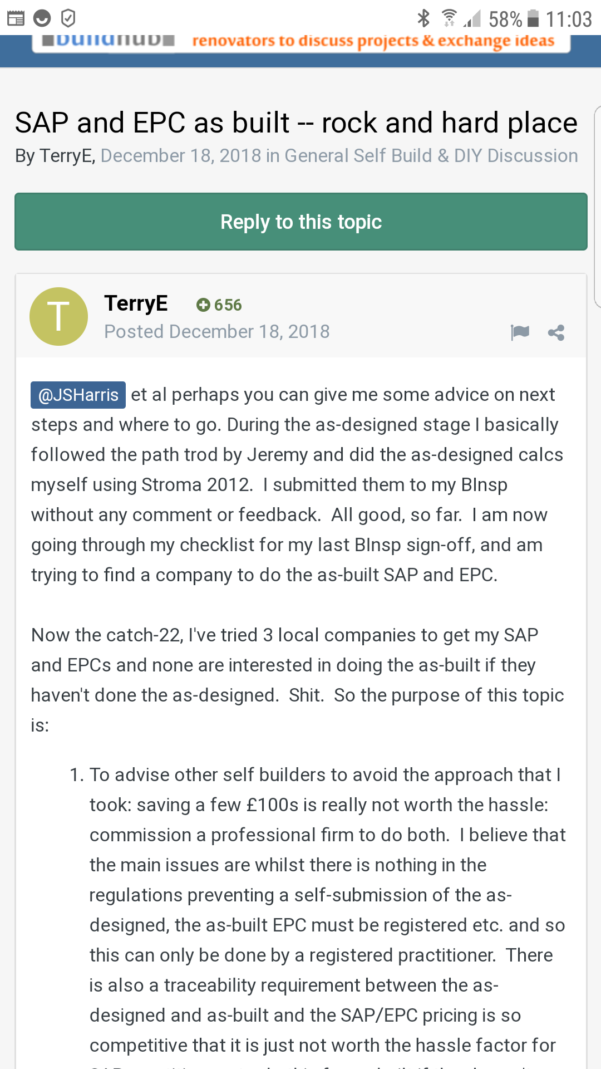Open the calendar notification icon
This screenshot has height=1069, width=601.
click(x=16, y=18)
